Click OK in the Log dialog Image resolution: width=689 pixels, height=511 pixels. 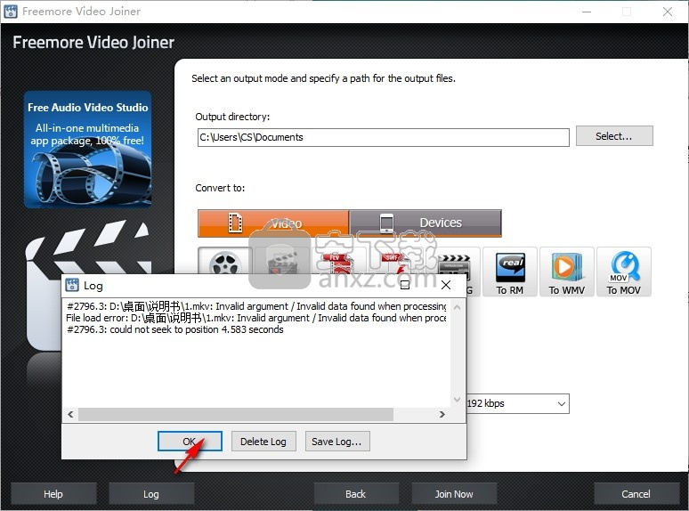(x=190, y=442)
